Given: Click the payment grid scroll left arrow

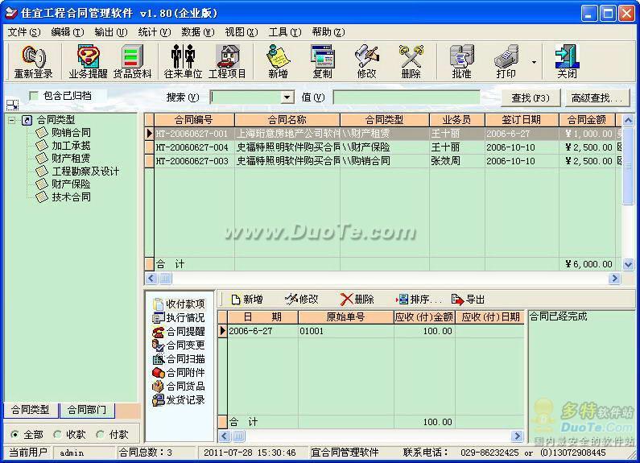Looking at the screenshot, I should 224,436.
